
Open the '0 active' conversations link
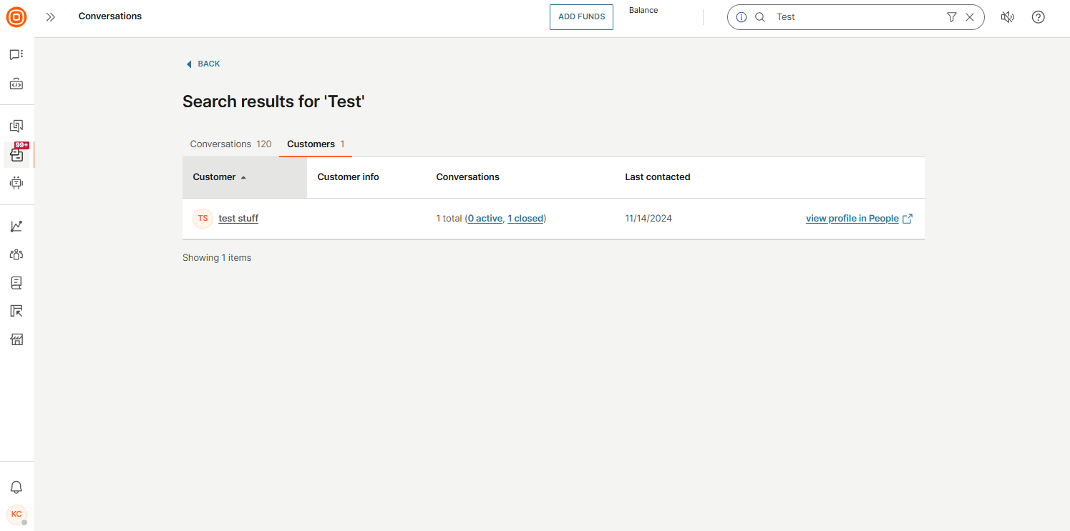click(x=485, y=219)
